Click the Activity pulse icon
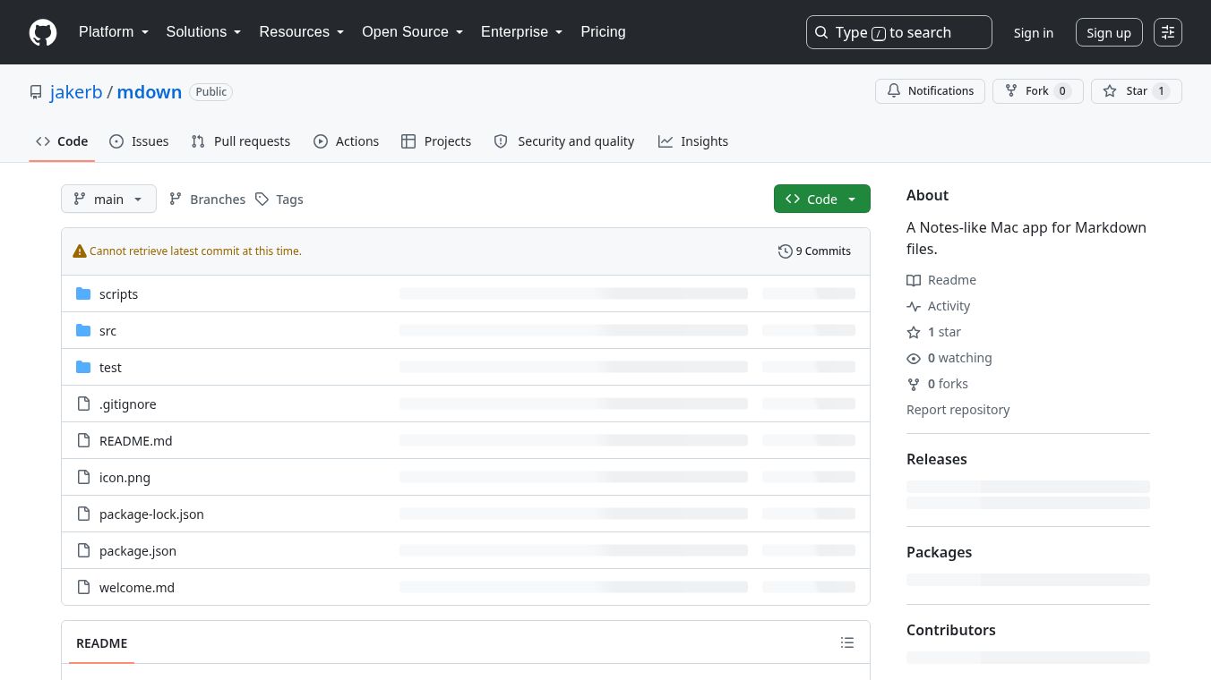The height and width of the screenshot is (680, 1211). click(x=914, y=306)
